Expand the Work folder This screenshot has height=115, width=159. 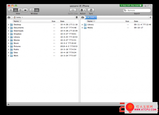(x=9, y=56)
